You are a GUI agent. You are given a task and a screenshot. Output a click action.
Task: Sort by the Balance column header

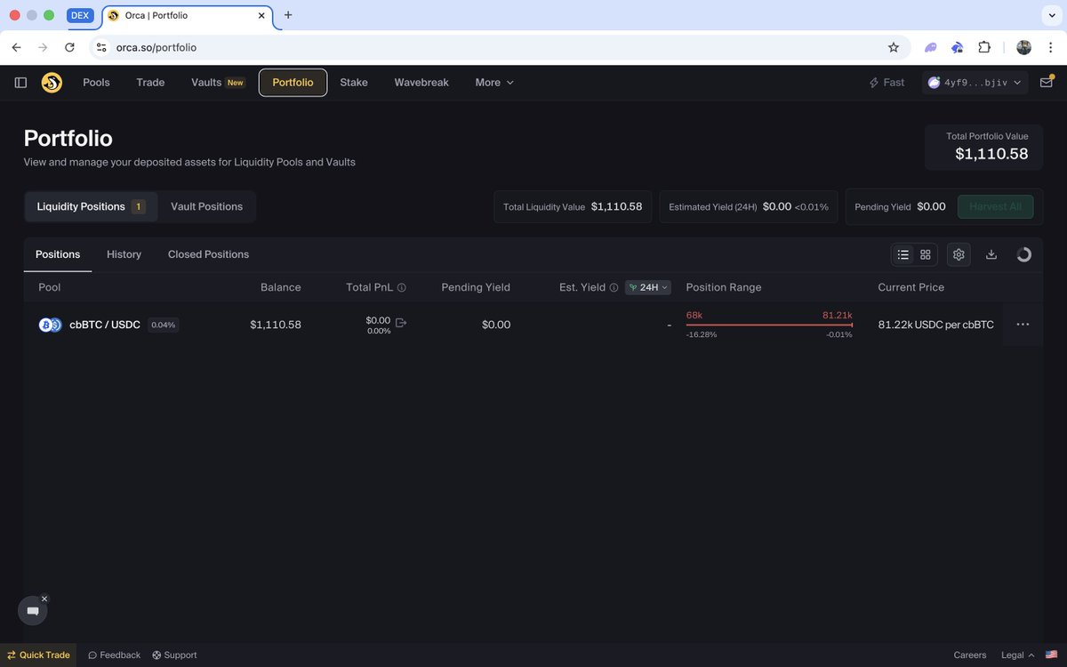point(280,287)
